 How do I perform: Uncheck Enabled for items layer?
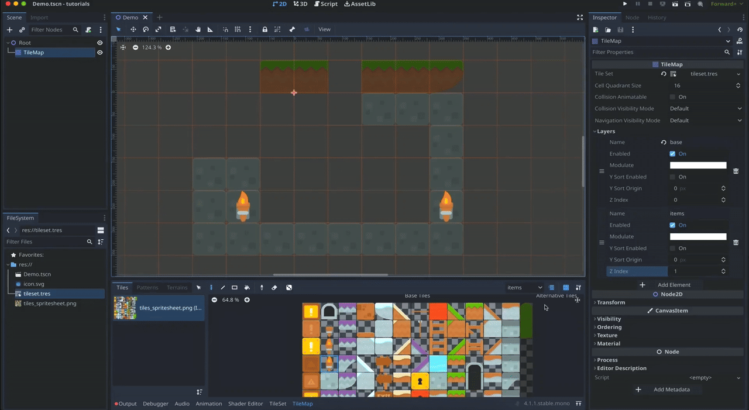click(672, 225)
